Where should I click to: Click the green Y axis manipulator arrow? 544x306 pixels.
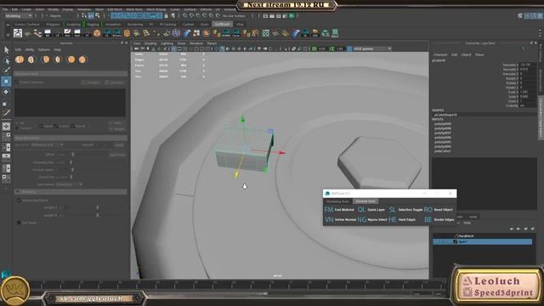243,119
